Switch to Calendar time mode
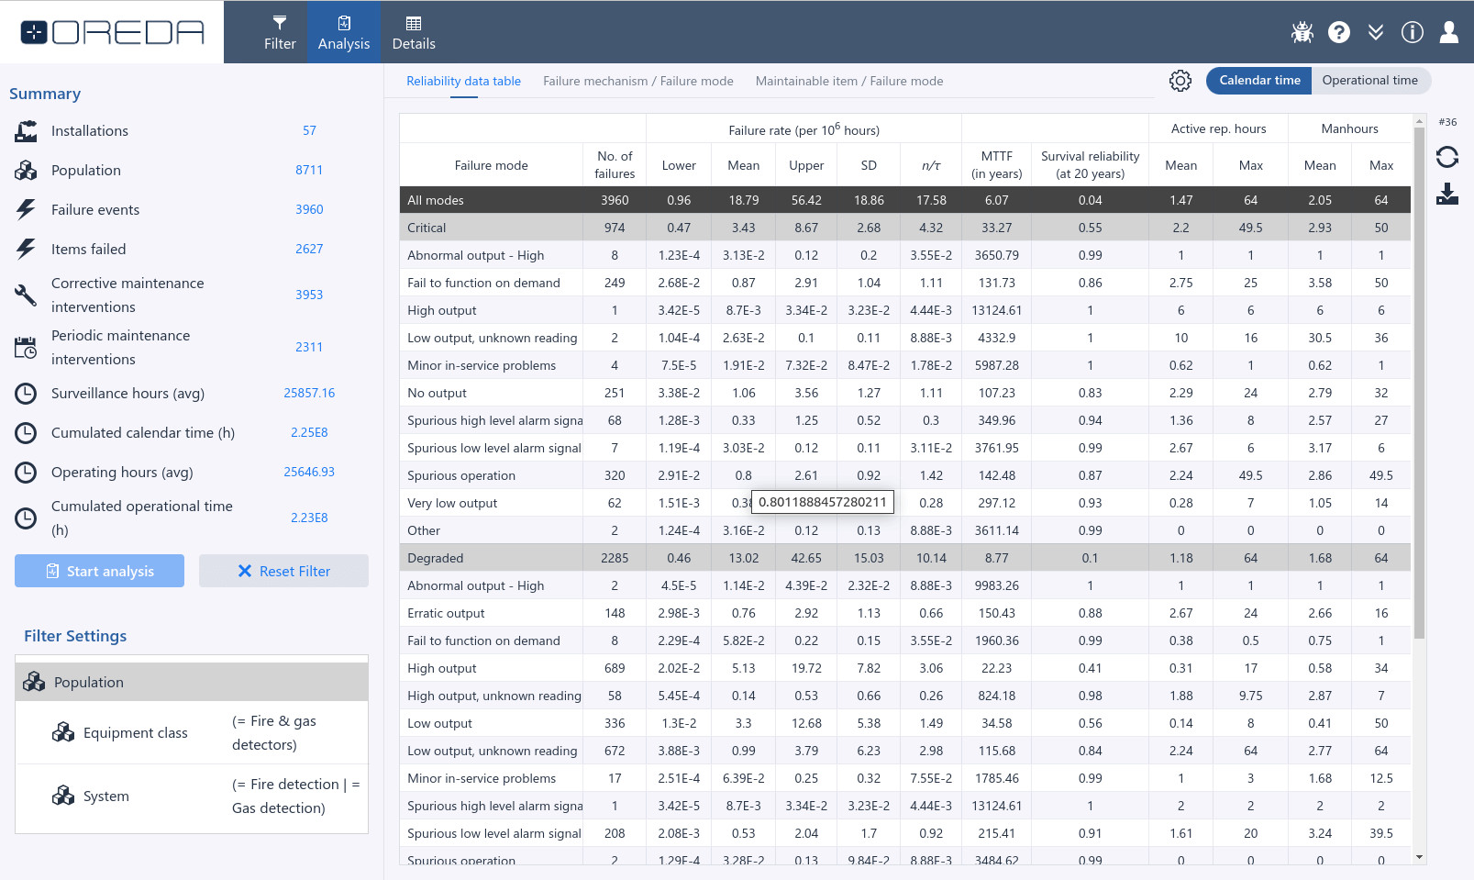This screenshot has height=880, width=1474. (x=1258, y=81)
